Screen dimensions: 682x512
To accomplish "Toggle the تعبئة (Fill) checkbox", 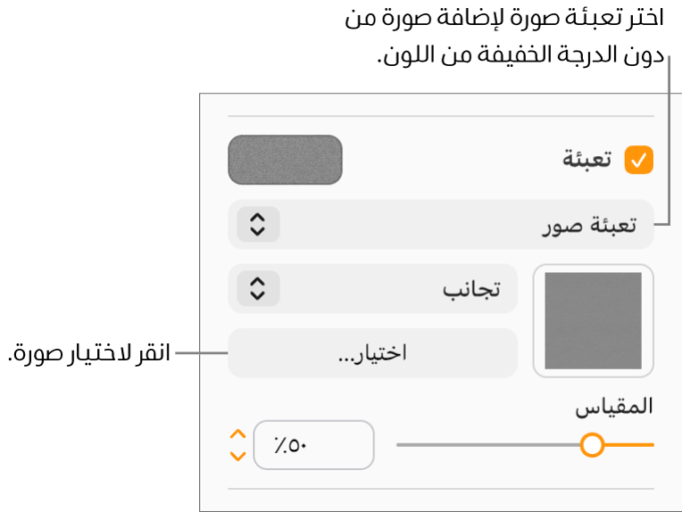I will coord(639,161).
